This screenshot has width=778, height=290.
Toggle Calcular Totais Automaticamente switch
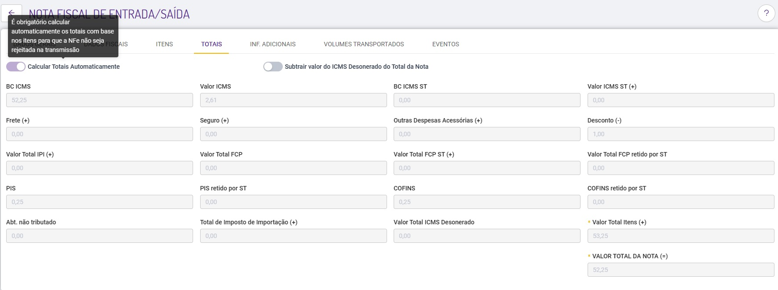point(16,67)
